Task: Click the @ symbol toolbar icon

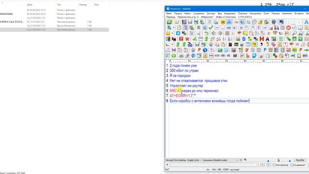Action: 274,22
